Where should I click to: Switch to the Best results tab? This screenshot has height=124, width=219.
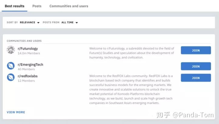[x=15, y=6]
